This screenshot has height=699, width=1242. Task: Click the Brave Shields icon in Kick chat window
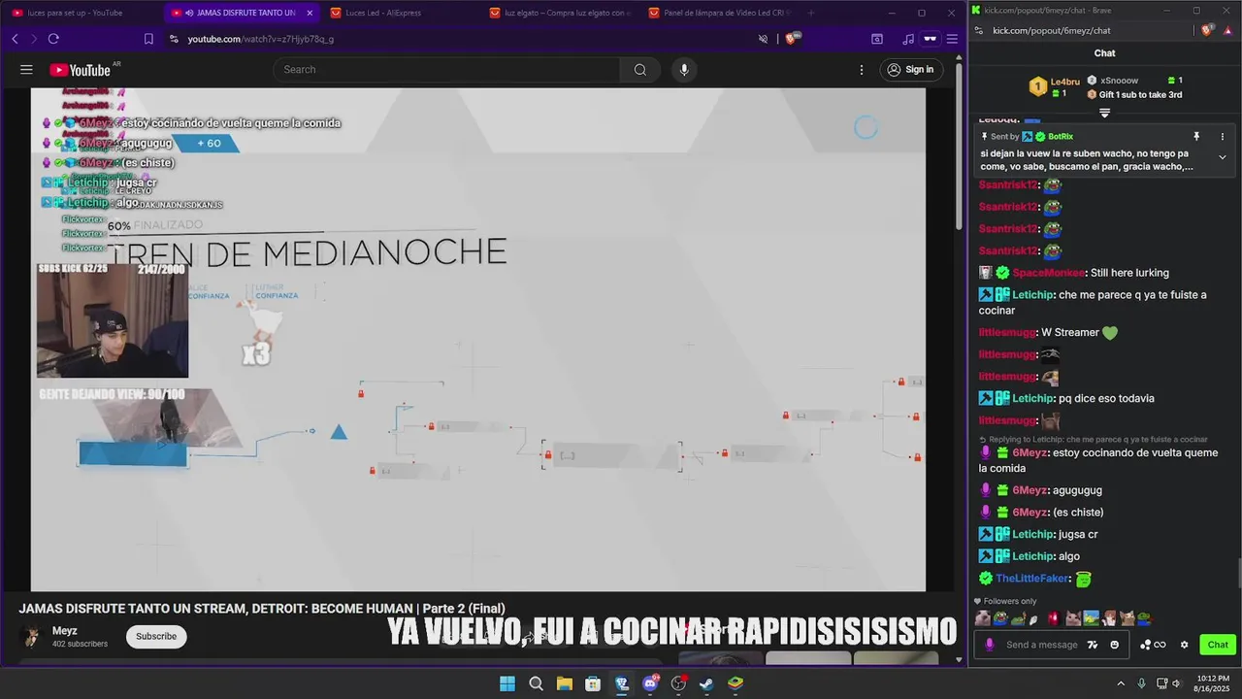tap(1207, 30)
